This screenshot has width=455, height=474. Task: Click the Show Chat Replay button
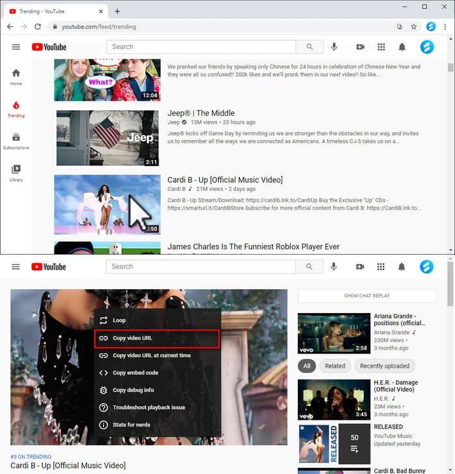(367, 296)
